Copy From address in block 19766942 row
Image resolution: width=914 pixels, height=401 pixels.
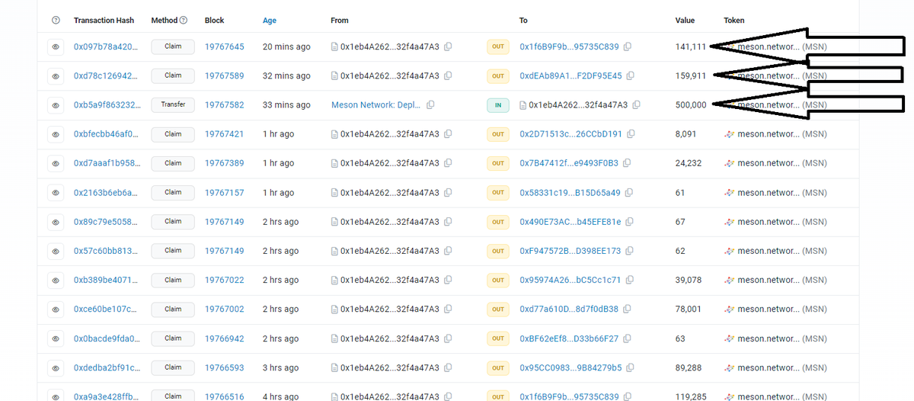(448, 338)
